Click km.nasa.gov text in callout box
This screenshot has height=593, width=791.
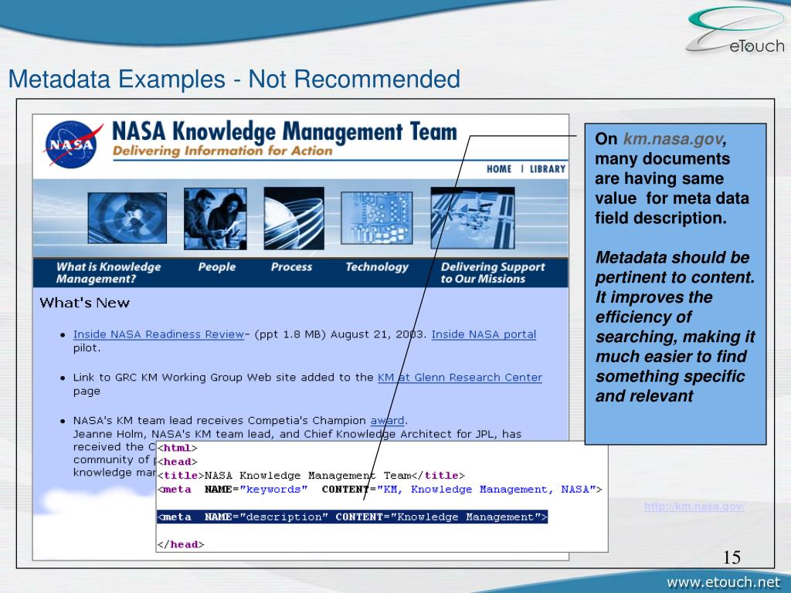point(673,139)
